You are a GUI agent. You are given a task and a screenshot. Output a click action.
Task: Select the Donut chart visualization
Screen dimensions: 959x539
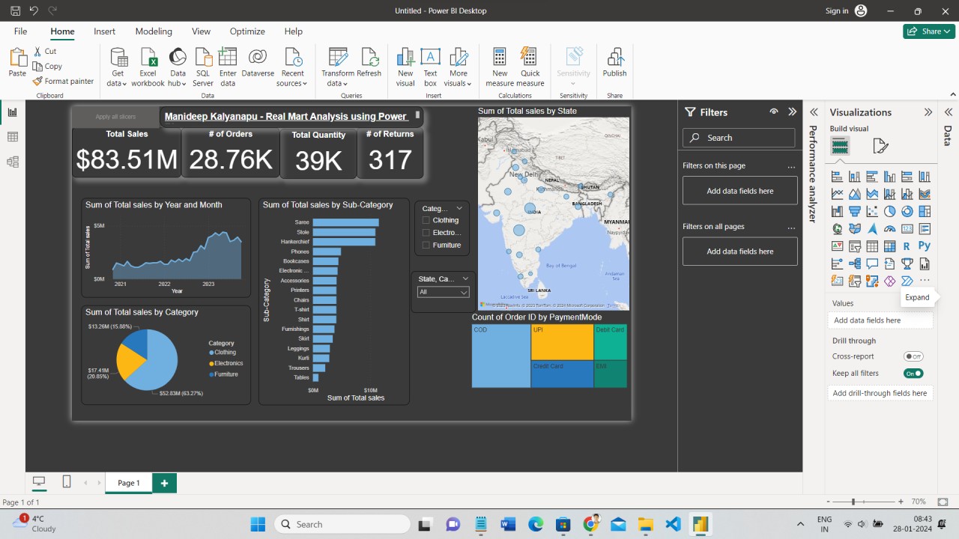[907, 212]
